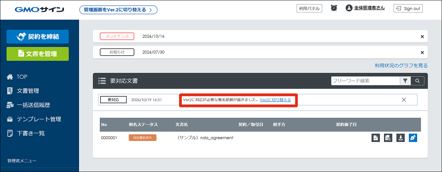The height and width of the screenshot is (172, 442).
Task: Click the 文書名 column header
Action: (x=182, y=124)
